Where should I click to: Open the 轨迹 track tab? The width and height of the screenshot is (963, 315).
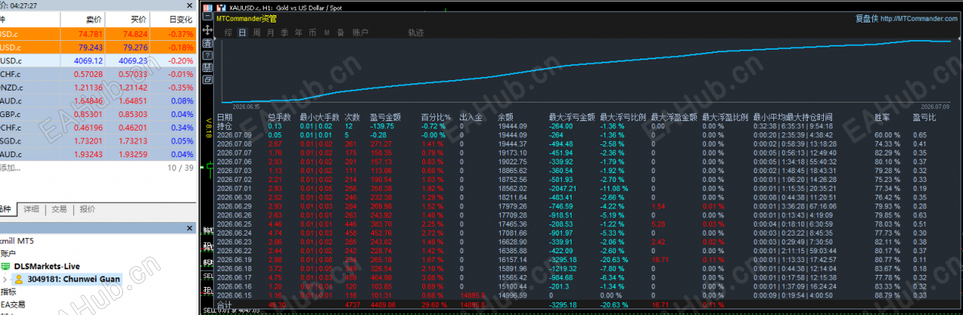coord(416,33)
